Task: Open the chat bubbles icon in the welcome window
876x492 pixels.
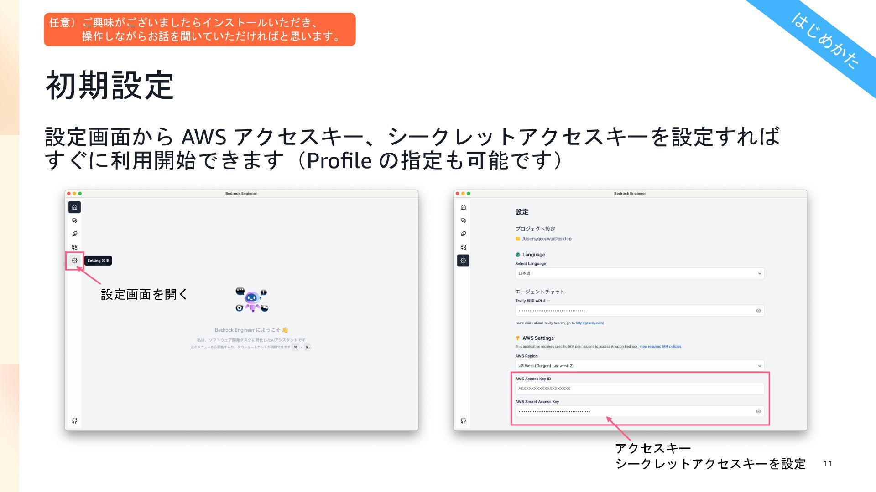Action: pyautogui.click(x=74, y=220)
